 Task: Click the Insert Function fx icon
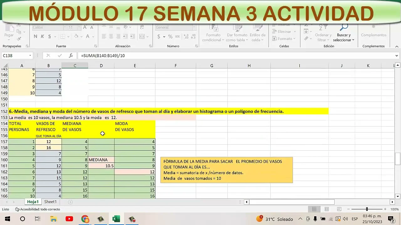tap(71, 56)
